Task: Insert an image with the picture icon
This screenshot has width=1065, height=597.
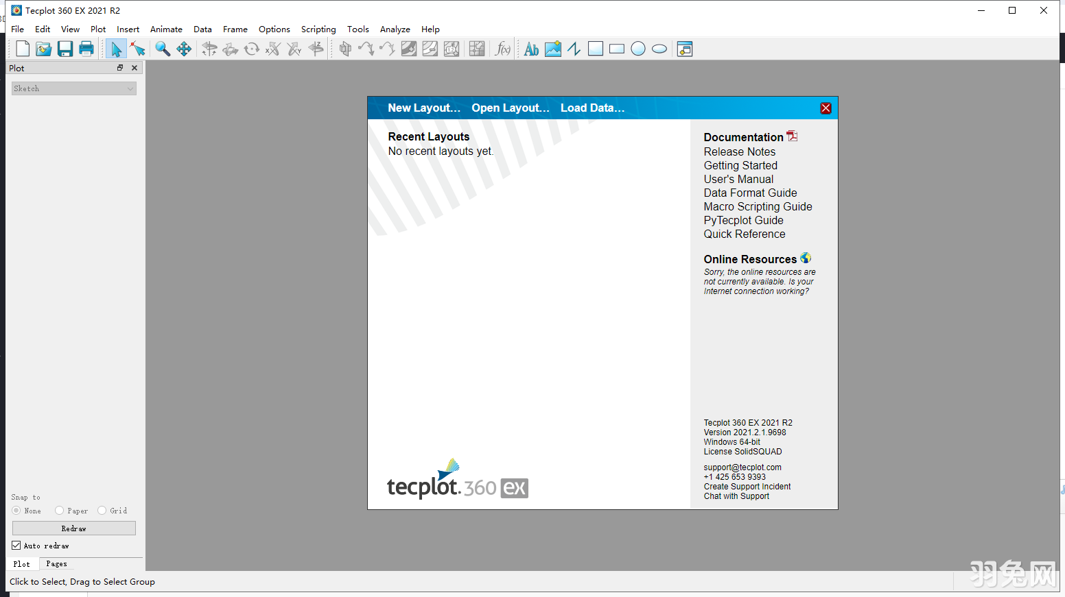Action: pyautogui.click(x=552, y=49)
